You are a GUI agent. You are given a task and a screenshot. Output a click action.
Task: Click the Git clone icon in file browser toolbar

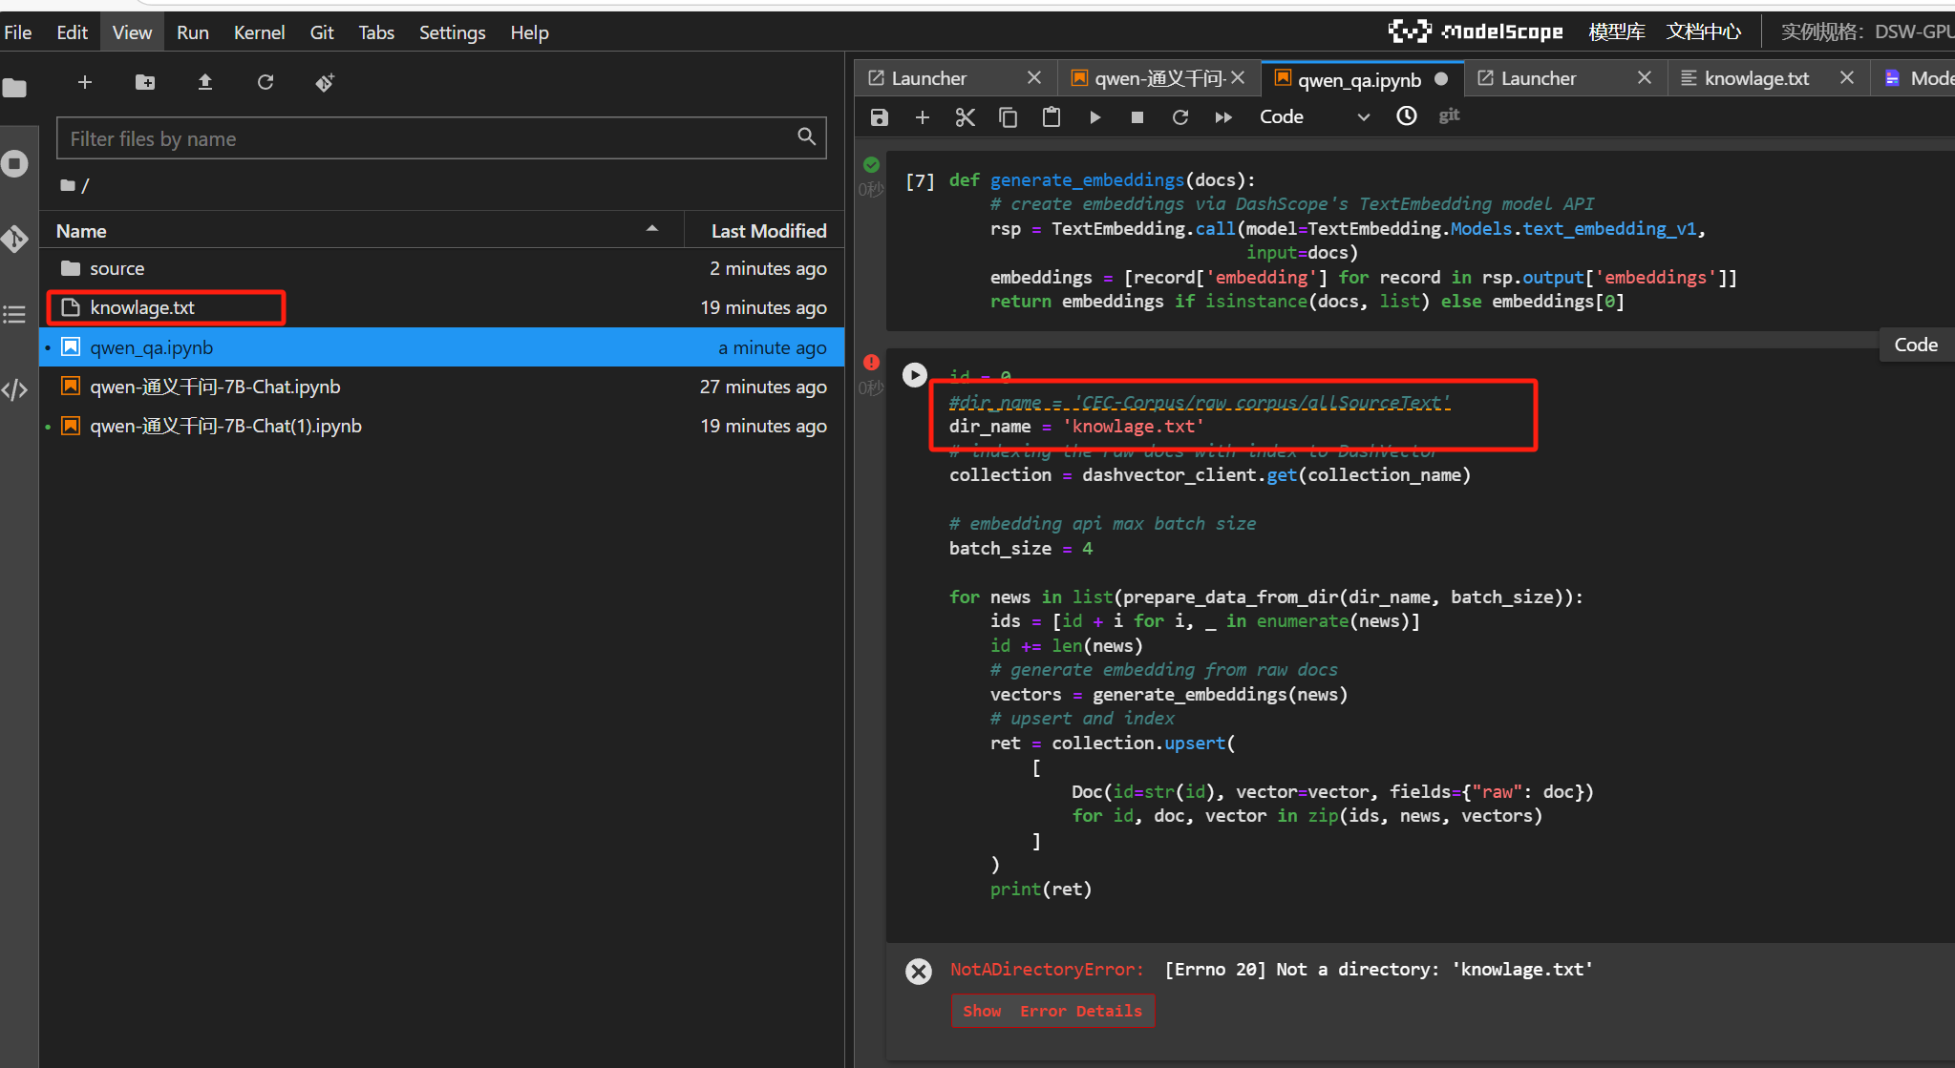(x=325, y=82)
